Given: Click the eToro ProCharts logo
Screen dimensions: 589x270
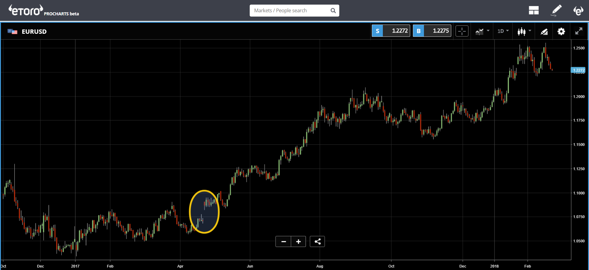Looking at the screenshot, I should pyautogui.click(x=44, y=10).
